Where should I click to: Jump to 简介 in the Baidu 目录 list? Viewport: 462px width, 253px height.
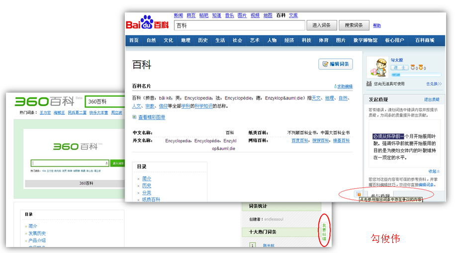[x=147, y=179]
